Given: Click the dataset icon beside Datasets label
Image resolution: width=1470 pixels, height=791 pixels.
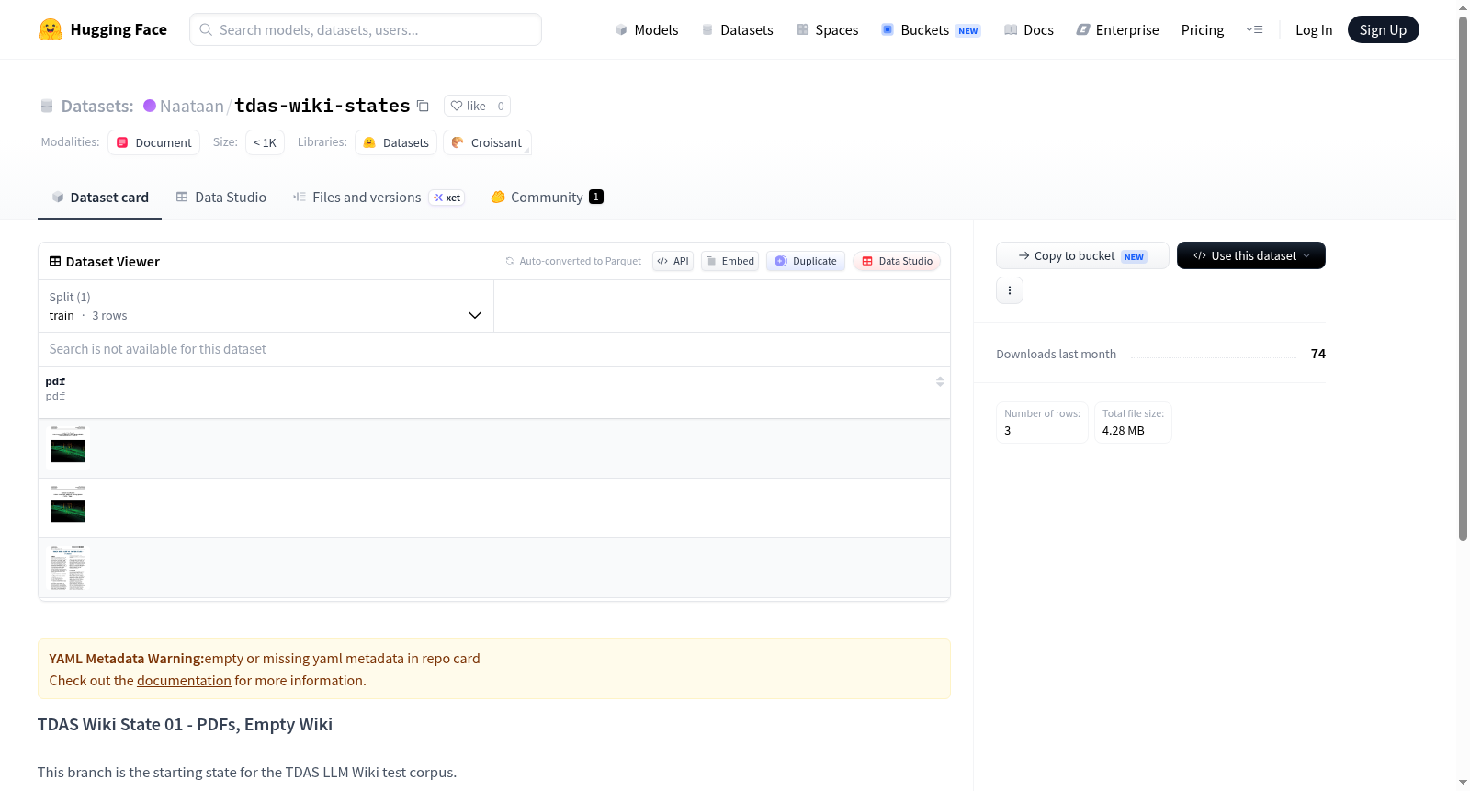Looking at the screenshot, I should click(47, 106).
